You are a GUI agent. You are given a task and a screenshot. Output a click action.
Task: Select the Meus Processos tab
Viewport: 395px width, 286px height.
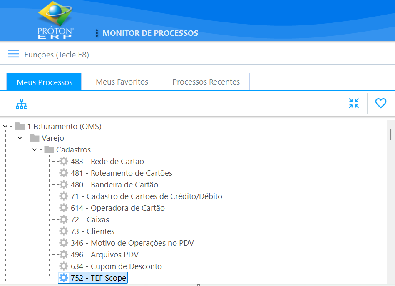[45, 82]
